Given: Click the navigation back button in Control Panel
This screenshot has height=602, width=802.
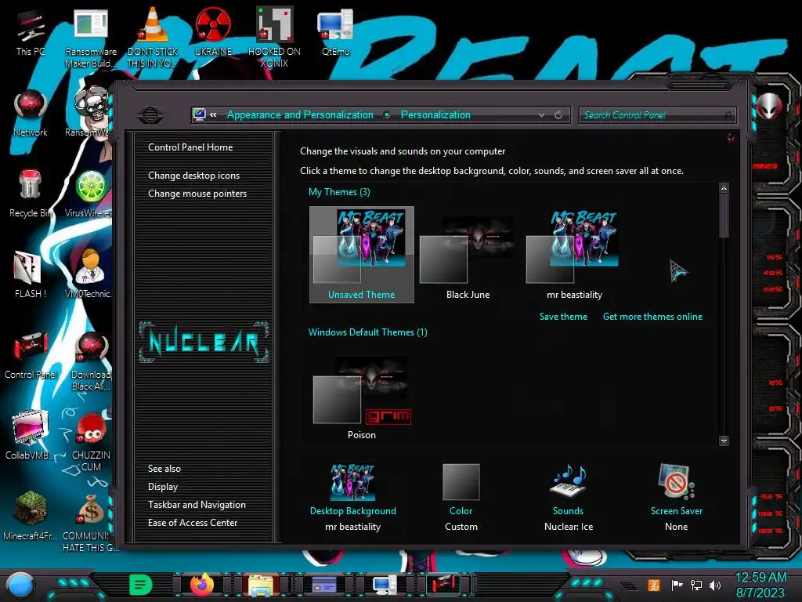Looking at the screenshot, I should coord(150,114).
